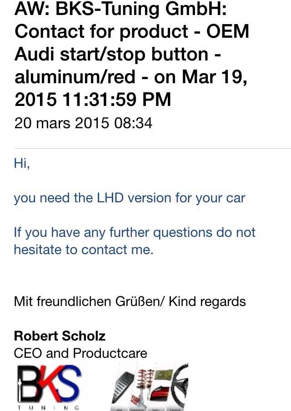Click the text 'hesitate to contact me.'
The height and width of the screenshot is (411, 291).
(83, 250)
